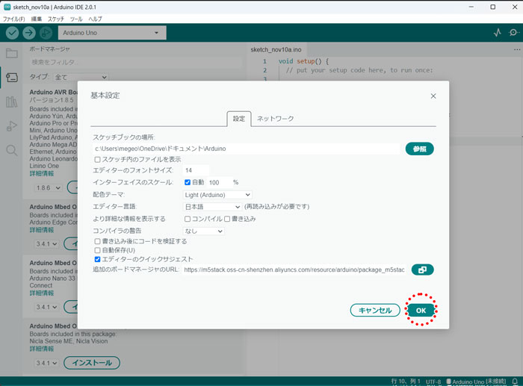Viewport: 523px width, 386px height.
Task: Open the Arduino Uno board selector dropdown
Action: tap(112, 33)
